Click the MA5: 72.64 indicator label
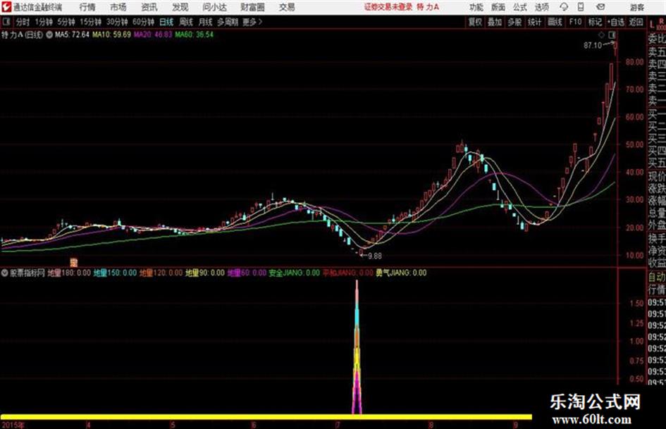This screenshot has width=666, height=429. pos(72,35)
